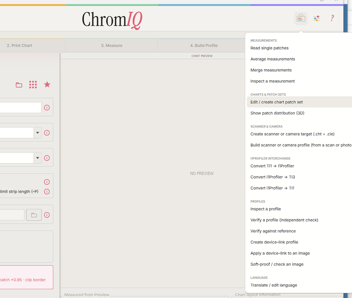
Task: Click the pink patch ×0.95 · clip border note
Action: 23,280
